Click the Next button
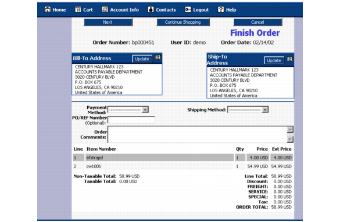340x222 pixels. click(108, 22)
